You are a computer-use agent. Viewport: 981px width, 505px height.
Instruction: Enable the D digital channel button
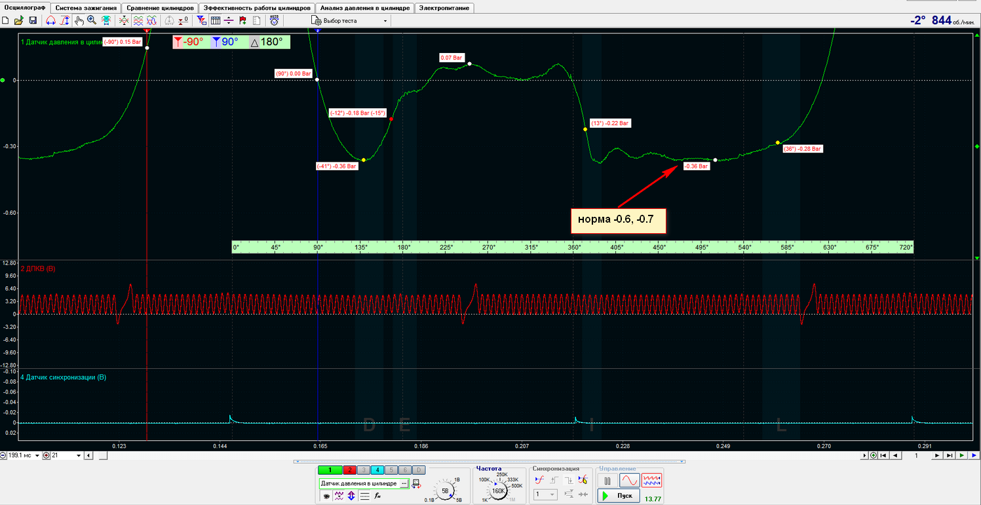(x=419, y=470)
